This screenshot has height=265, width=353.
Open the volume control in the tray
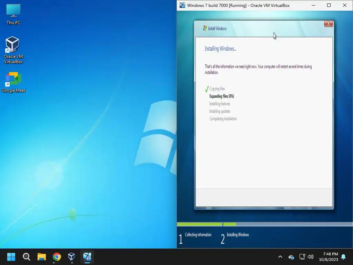tap(311, 257)
